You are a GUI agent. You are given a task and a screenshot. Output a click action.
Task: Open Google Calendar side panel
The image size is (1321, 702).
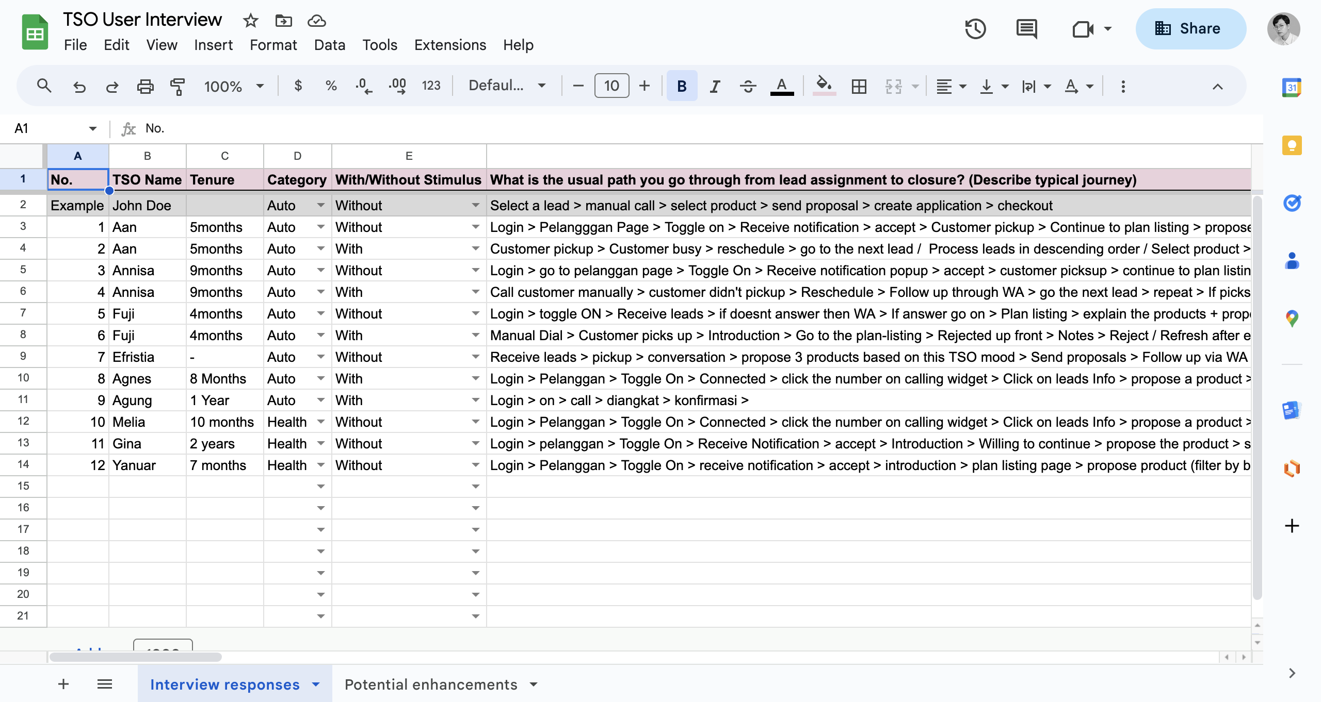(x=1292, y=88)
